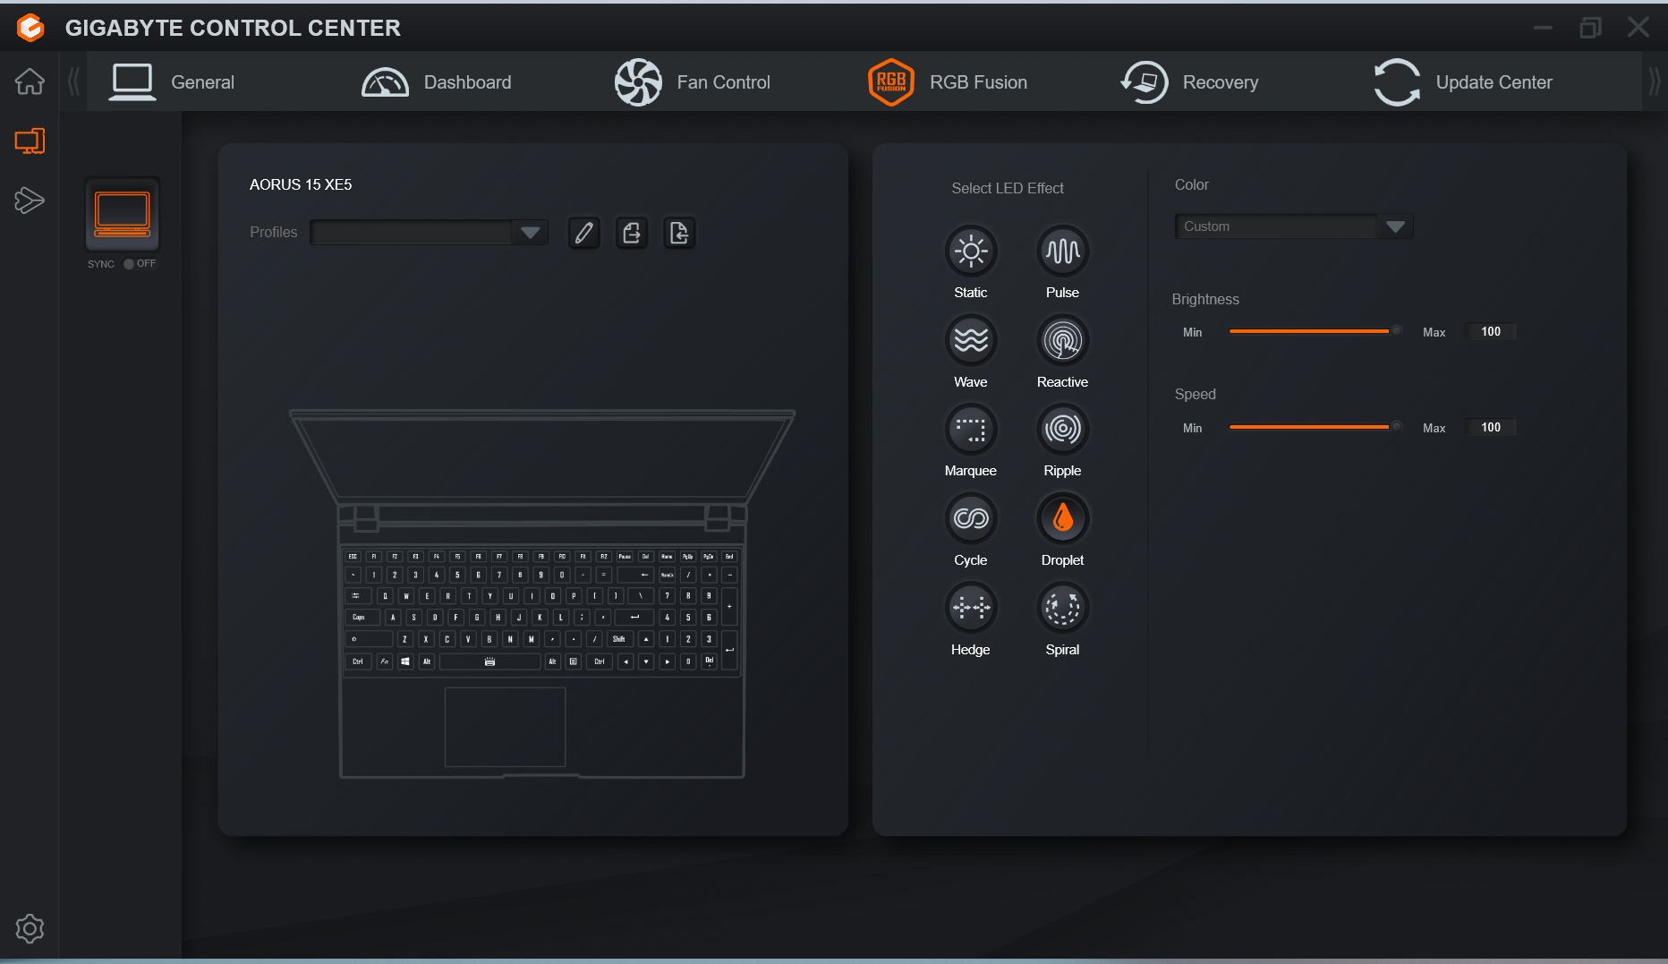
Task: Select the AORUS laptop device thumbnail
Action: [x=123, y=214]
